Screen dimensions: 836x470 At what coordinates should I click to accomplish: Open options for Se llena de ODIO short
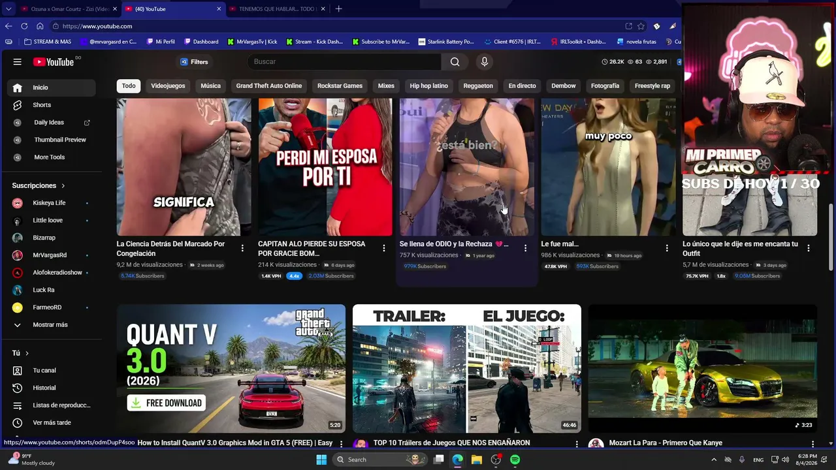coord(525,248)
